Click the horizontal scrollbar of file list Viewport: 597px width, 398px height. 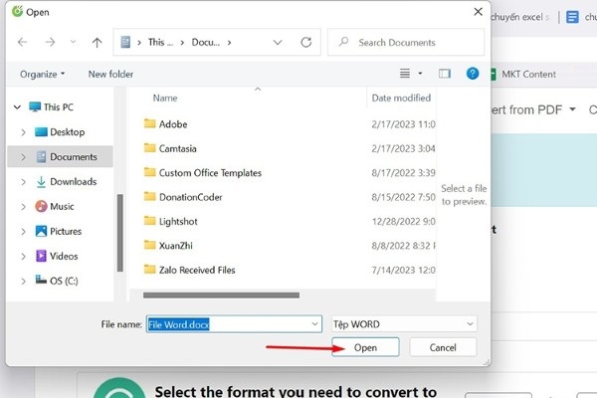coord(221,296)
